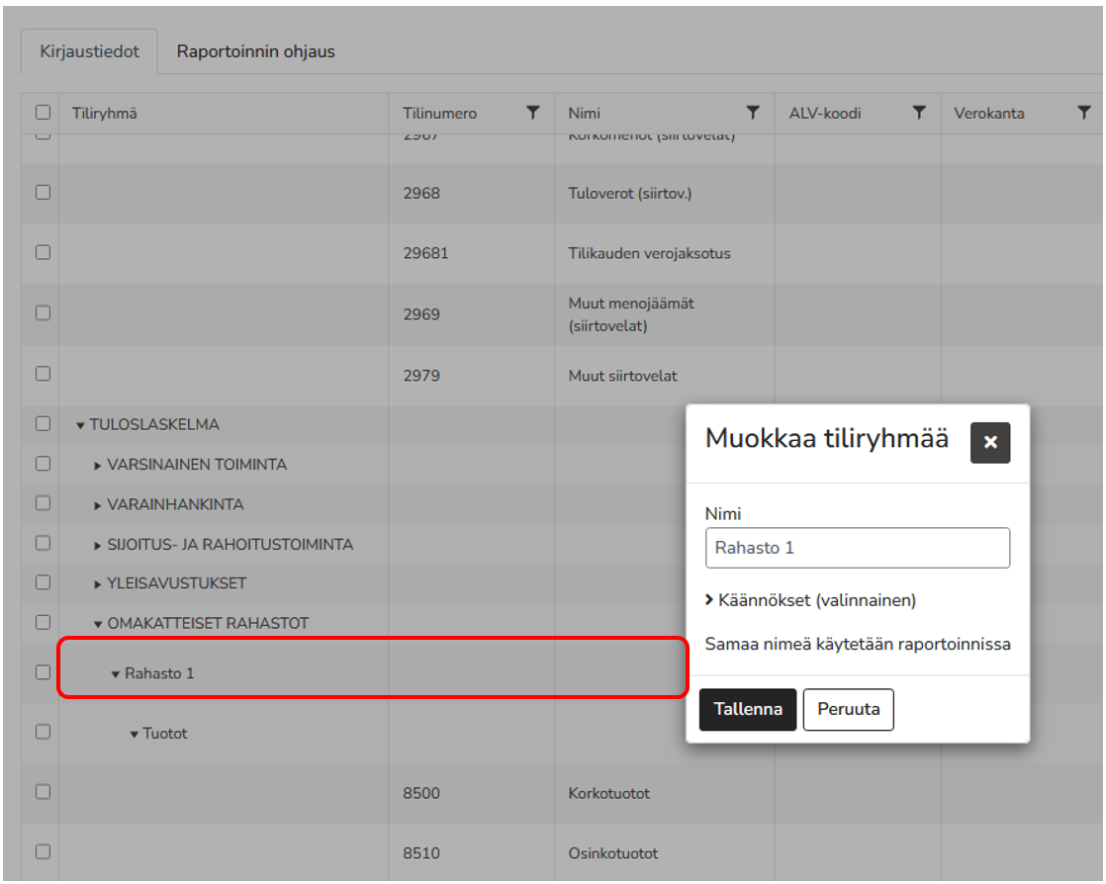Image resolution: width=1106 pixels, height=884 pixels.
Task: Select the Nimi column header text
Action: coord(584,114)
